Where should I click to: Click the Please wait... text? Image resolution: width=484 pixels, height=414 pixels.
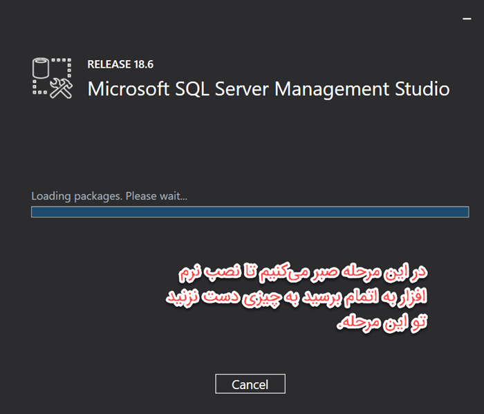[x=156, y=196]
